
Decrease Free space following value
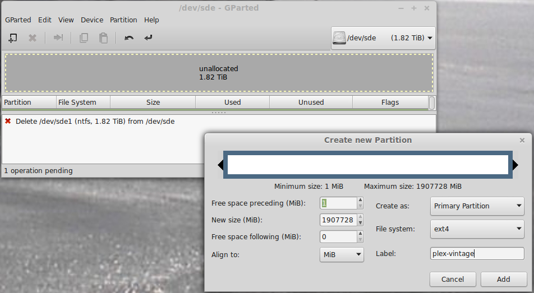click(x=360, y=240)
